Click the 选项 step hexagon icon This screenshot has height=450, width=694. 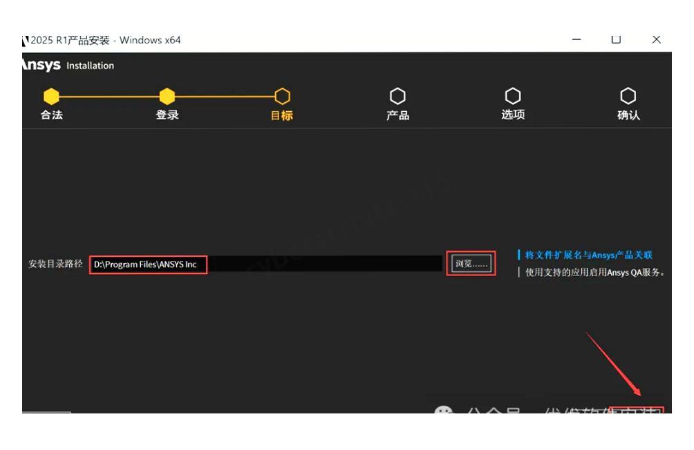coord(513,96)
